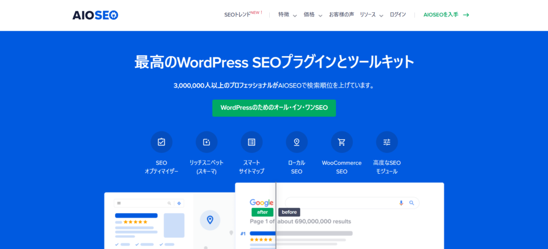Click the arrow beside AIOSEOを入手
This screenshot has width=548, height=249.
(x=466, y=15)
